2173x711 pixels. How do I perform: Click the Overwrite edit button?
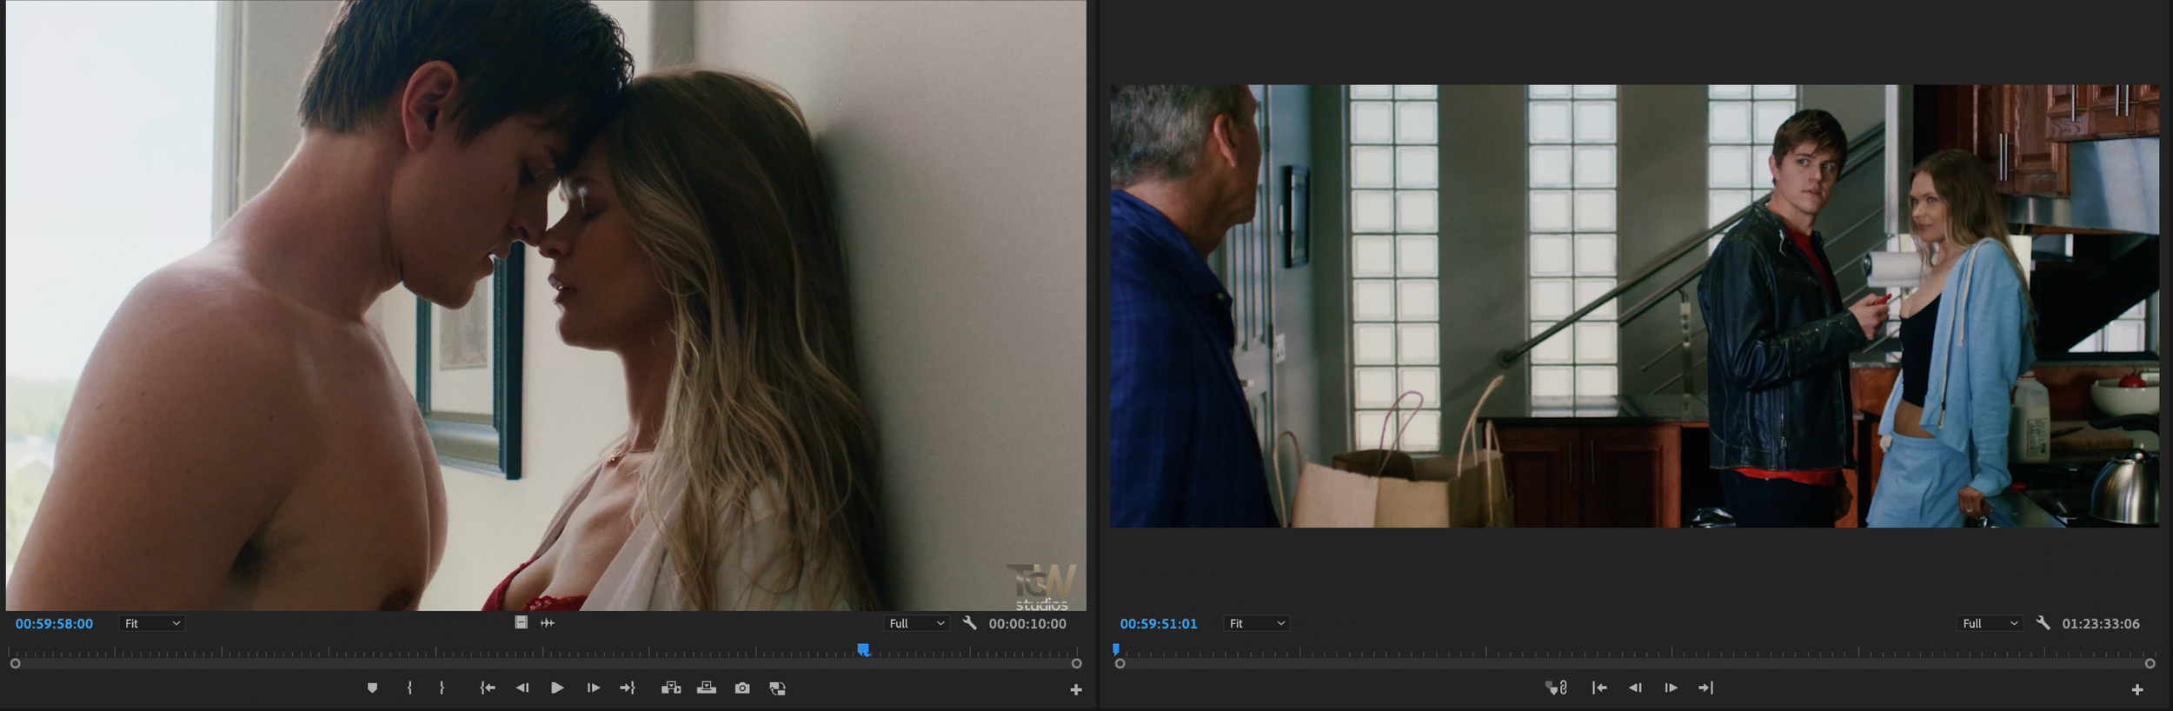(707, 688)
